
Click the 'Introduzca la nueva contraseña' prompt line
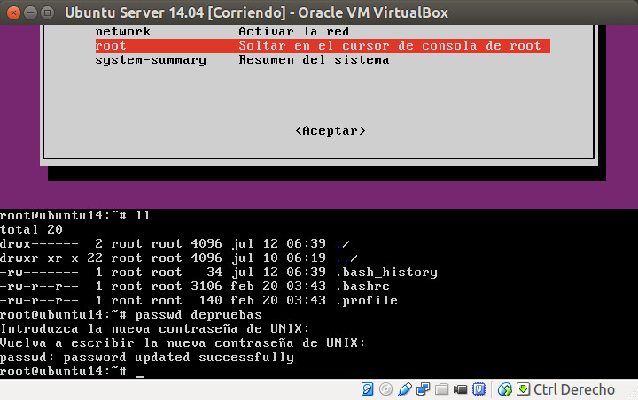tap(154, 329)
